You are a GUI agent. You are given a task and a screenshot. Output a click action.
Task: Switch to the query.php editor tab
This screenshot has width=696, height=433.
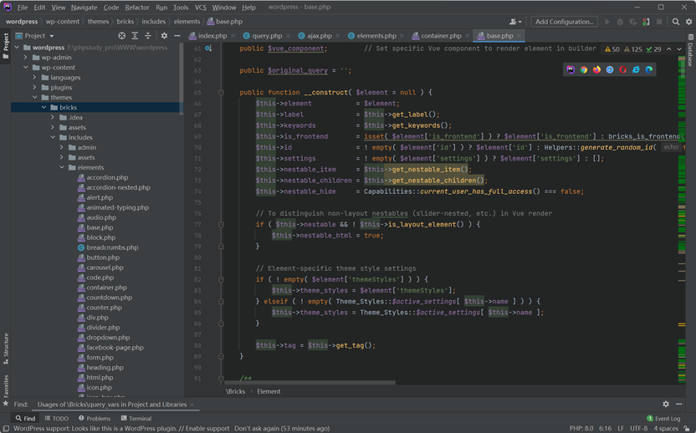pos(266,36)
